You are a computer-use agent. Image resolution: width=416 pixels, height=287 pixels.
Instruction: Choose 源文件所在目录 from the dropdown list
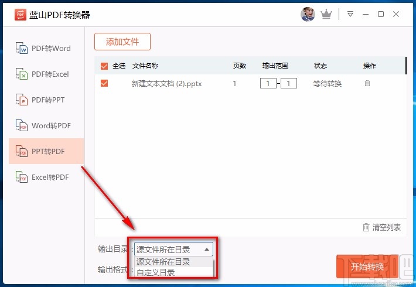click(x=174, y=262)
